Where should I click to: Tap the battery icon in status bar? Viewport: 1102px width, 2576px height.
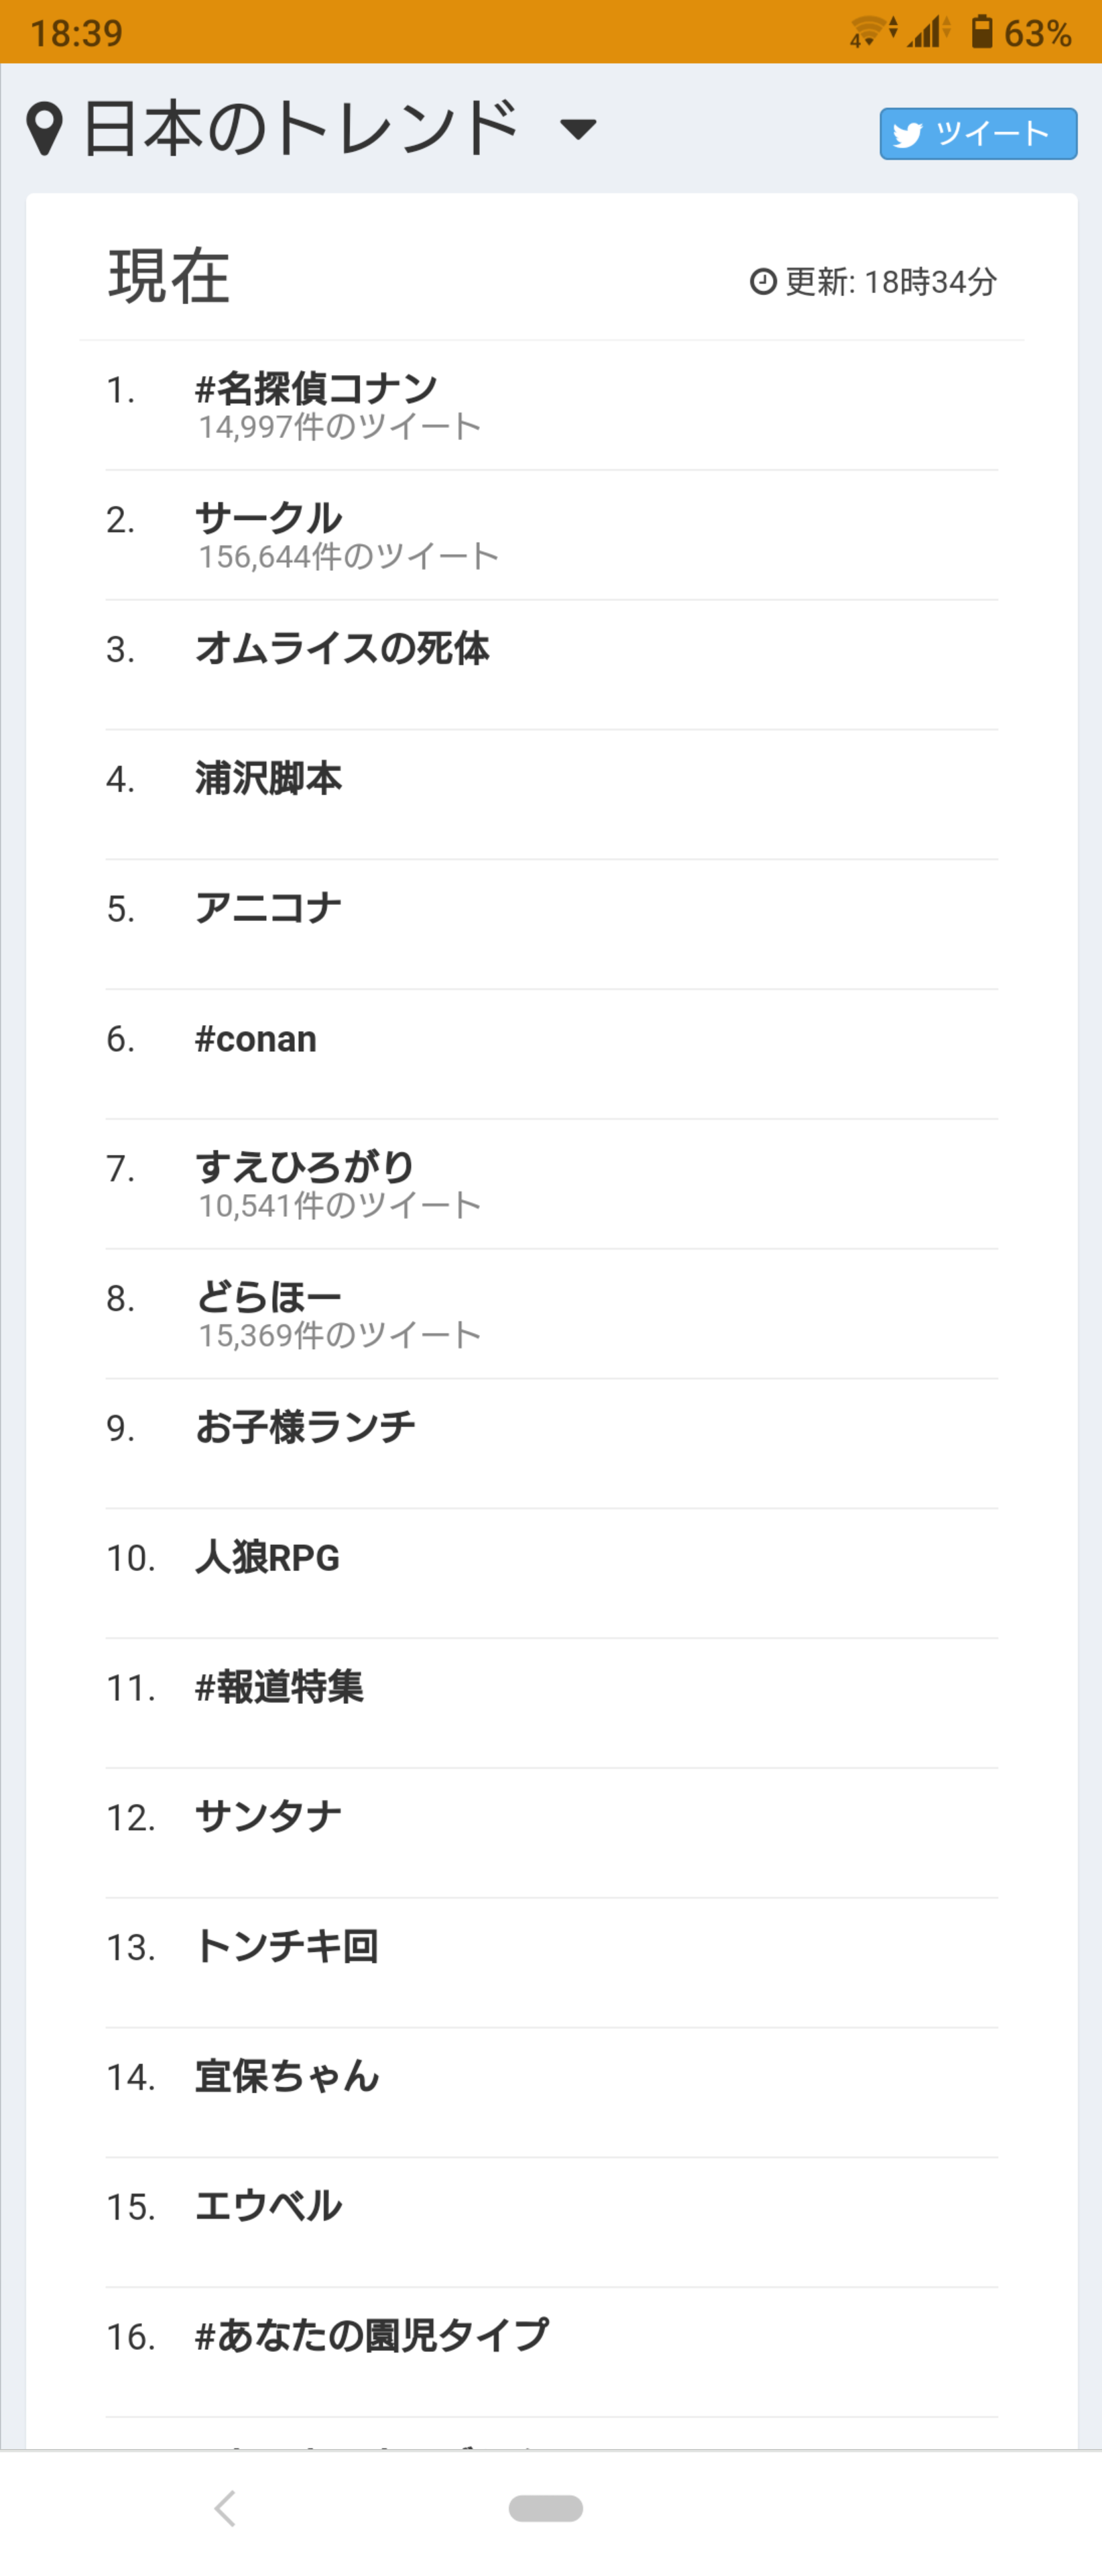pos(982,32)
